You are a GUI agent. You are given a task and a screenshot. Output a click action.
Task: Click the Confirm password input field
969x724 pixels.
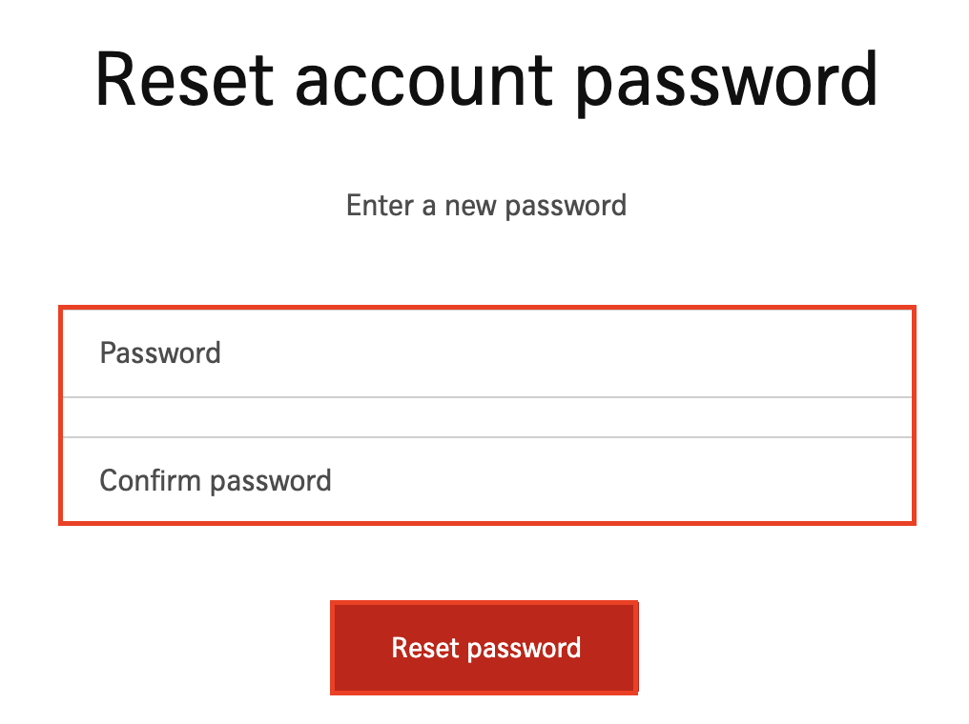click(486, 480)
